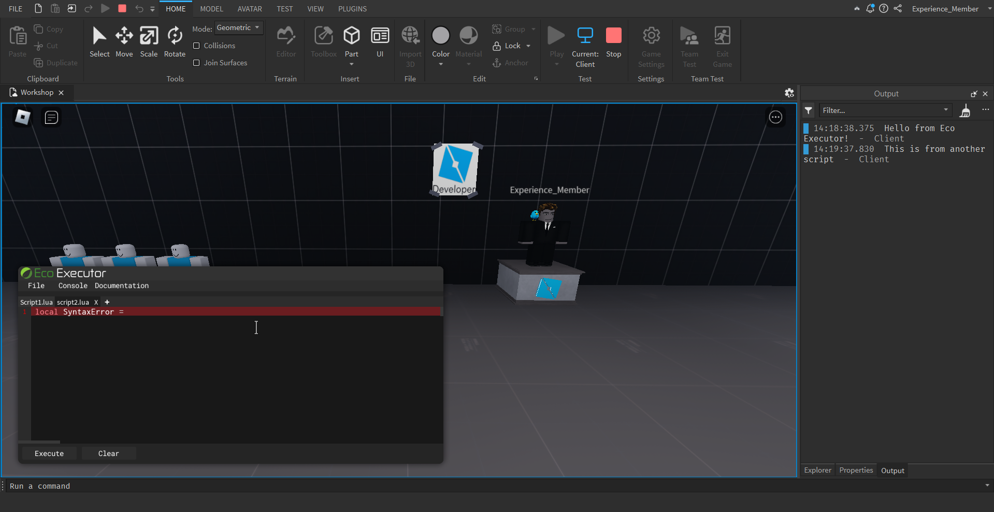This screenshot has width=994, height=512.
Task: Open the notifications bell icon
Action: tap(870, 8)
